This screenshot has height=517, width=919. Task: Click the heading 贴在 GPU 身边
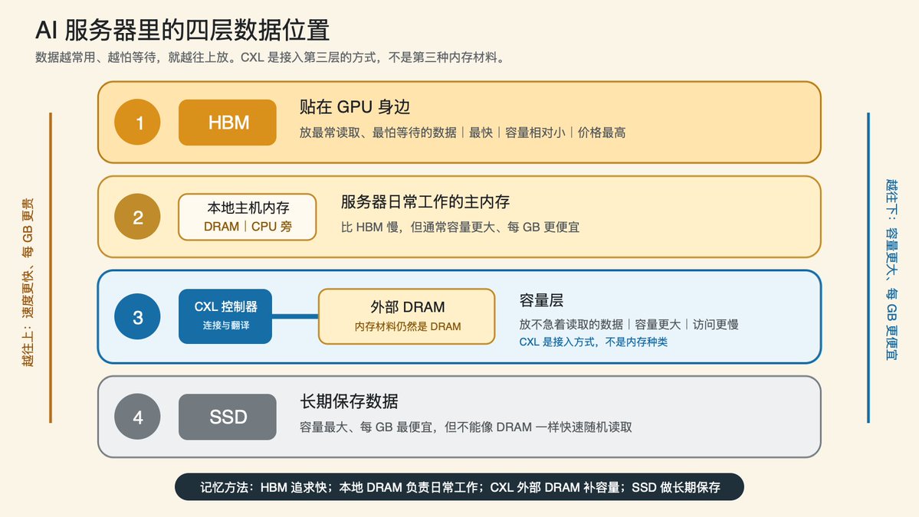(355, 107)
